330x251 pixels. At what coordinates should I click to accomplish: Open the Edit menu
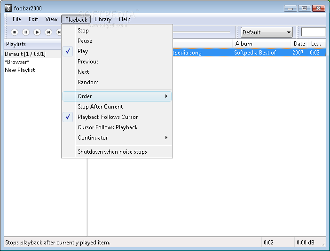[x=33, y=19]
